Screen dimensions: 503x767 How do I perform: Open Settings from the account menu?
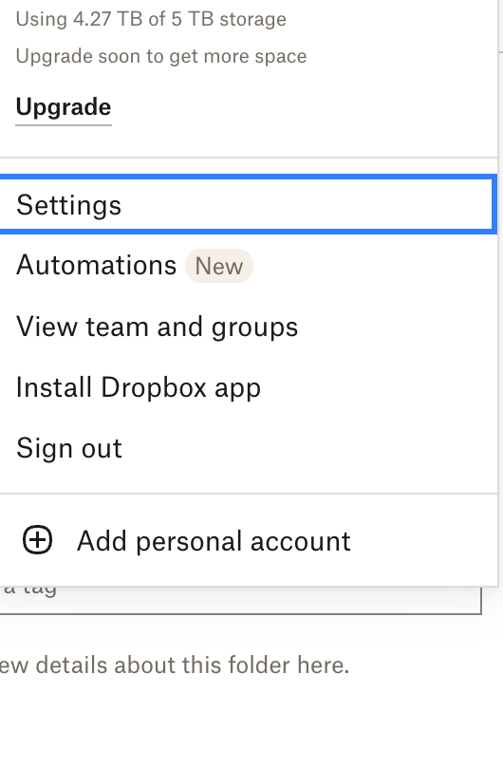click(247, 204)
